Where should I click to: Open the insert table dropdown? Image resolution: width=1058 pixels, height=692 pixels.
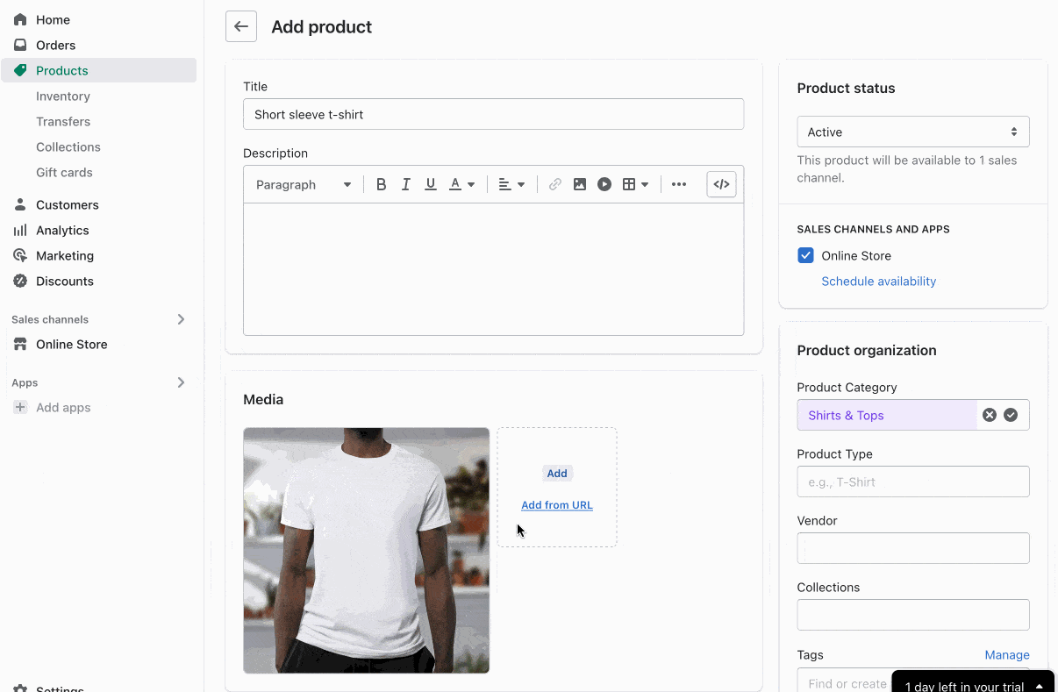636,184
